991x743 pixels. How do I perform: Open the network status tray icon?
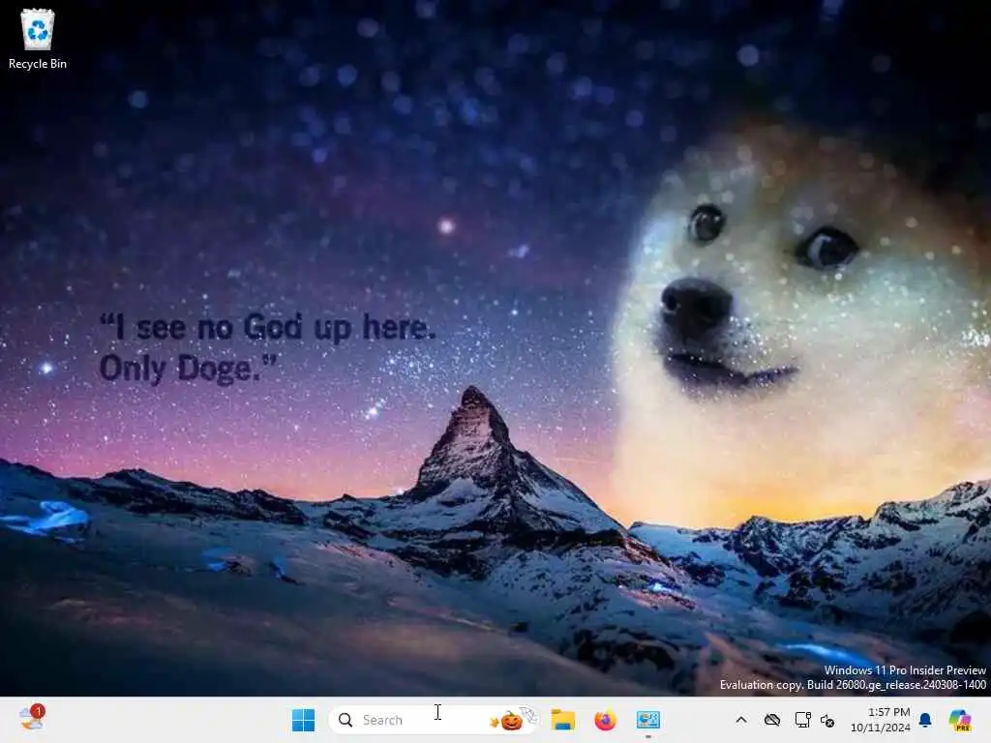pos(802,720)
